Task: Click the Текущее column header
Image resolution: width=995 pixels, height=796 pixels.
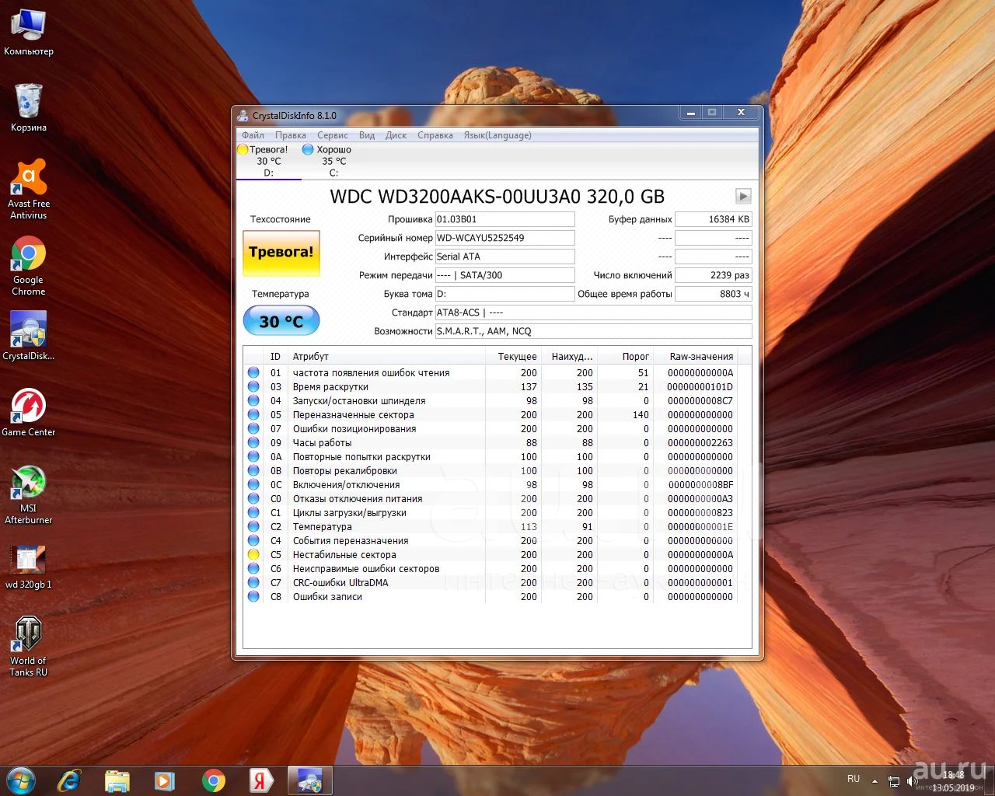Action: (514, 356)
